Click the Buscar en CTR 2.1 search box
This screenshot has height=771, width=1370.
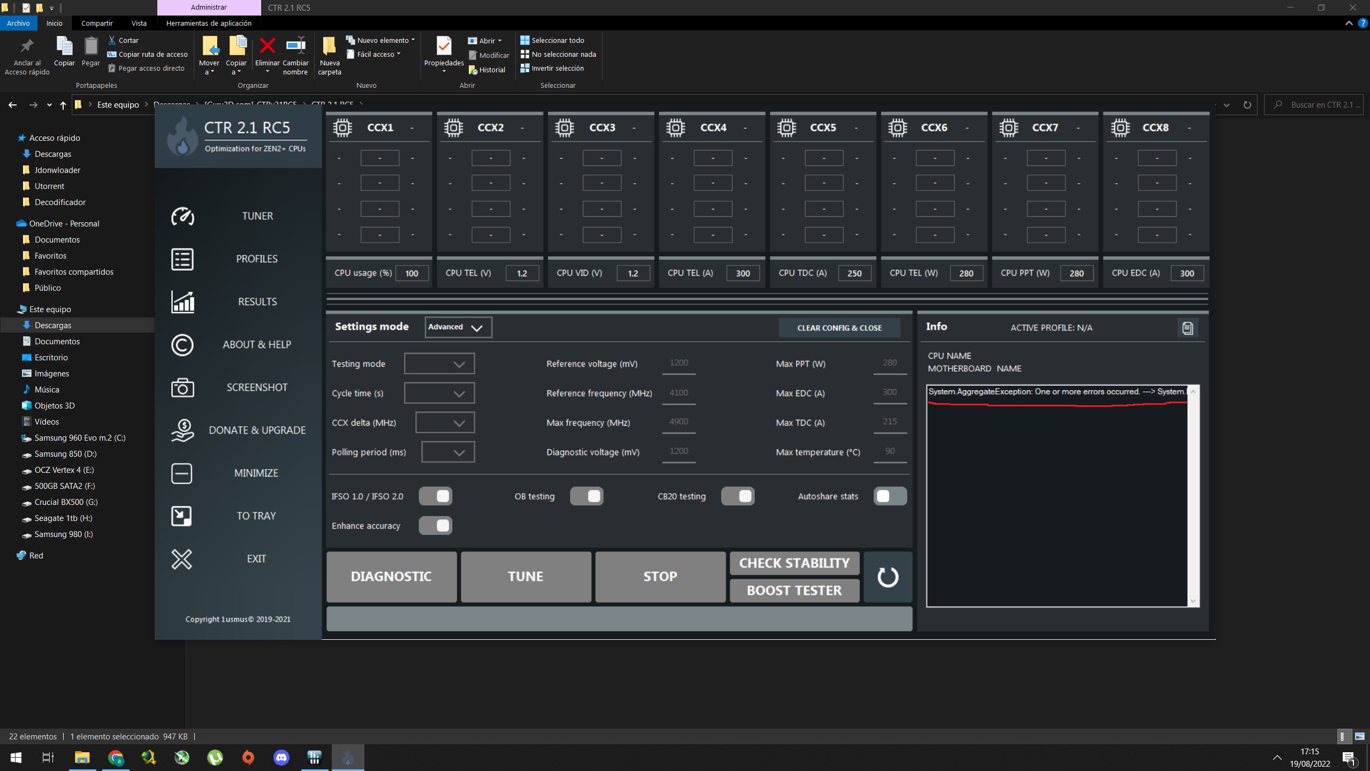coord(1313,105)
